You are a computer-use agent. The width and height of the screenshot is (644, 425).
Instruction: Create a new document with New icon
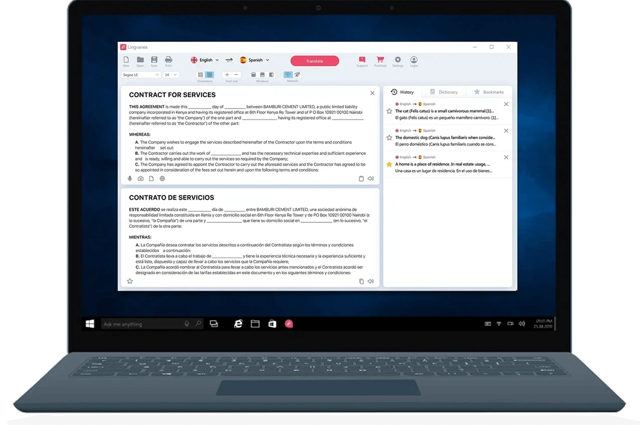pyautogui.click(x=126, y=59)
